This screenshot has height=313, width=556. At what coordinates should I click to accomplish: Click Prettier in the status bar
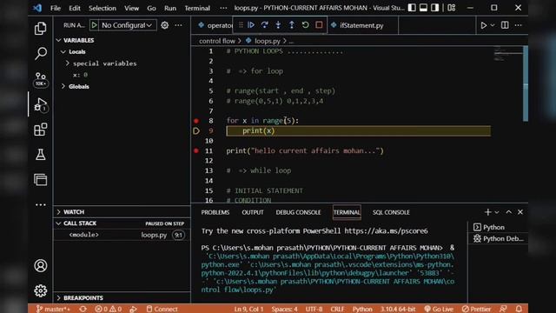476,309
